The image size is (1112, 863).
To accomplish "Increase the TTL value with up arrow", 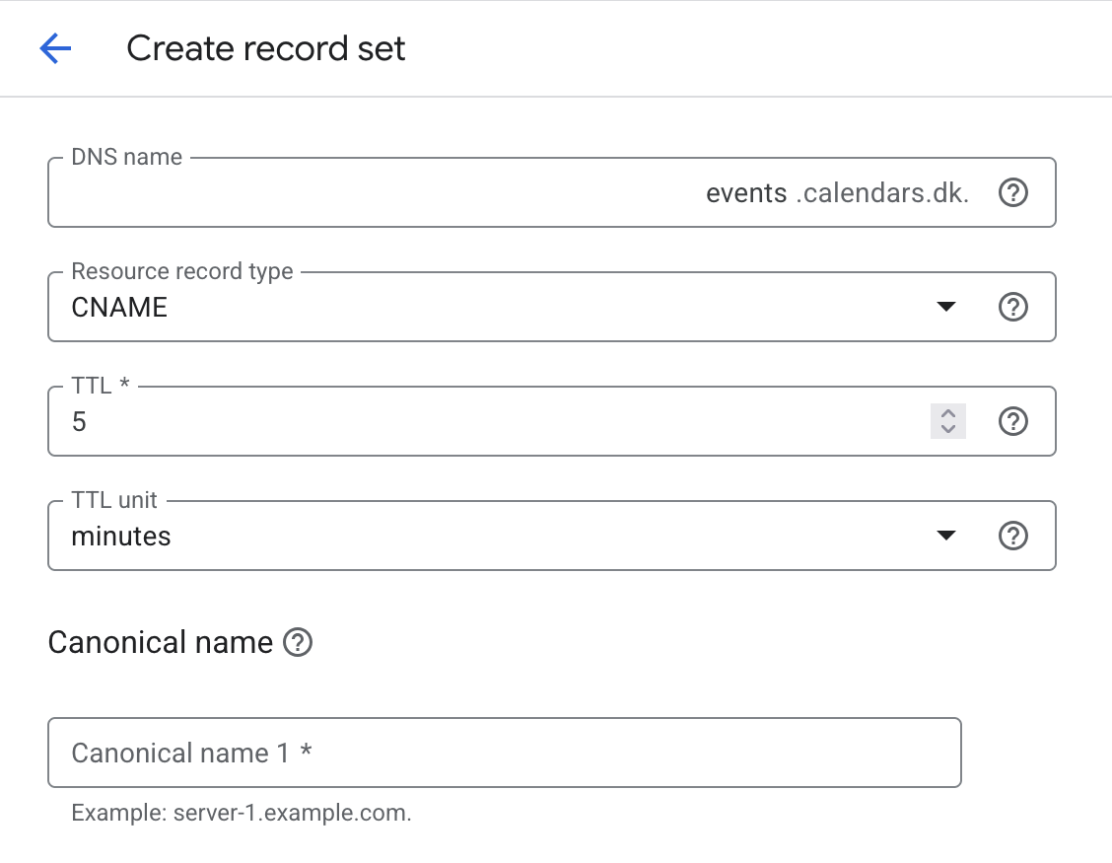I will 947,413.
